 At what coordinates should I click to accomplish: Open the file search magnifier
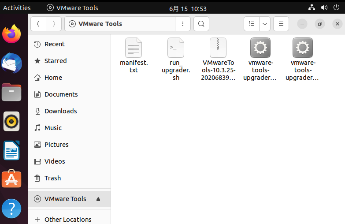pyautogui.click(x=201, y=24)
